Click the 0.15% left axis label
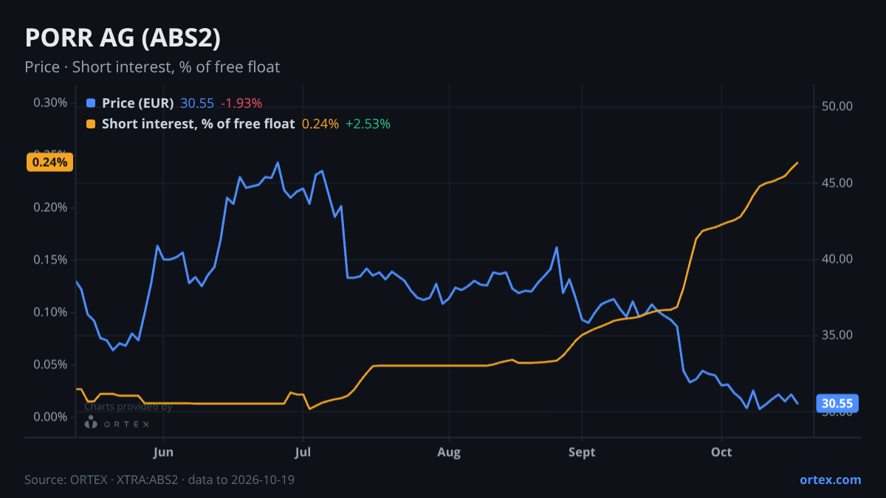The height and width of the screenshot is (498, 886). click(50, 260)
